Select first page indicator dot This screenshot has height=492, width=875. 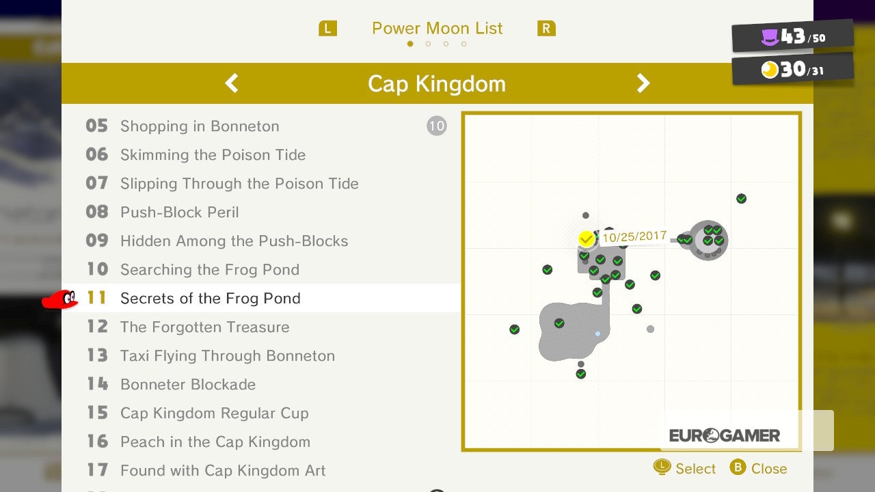point(410,44)
